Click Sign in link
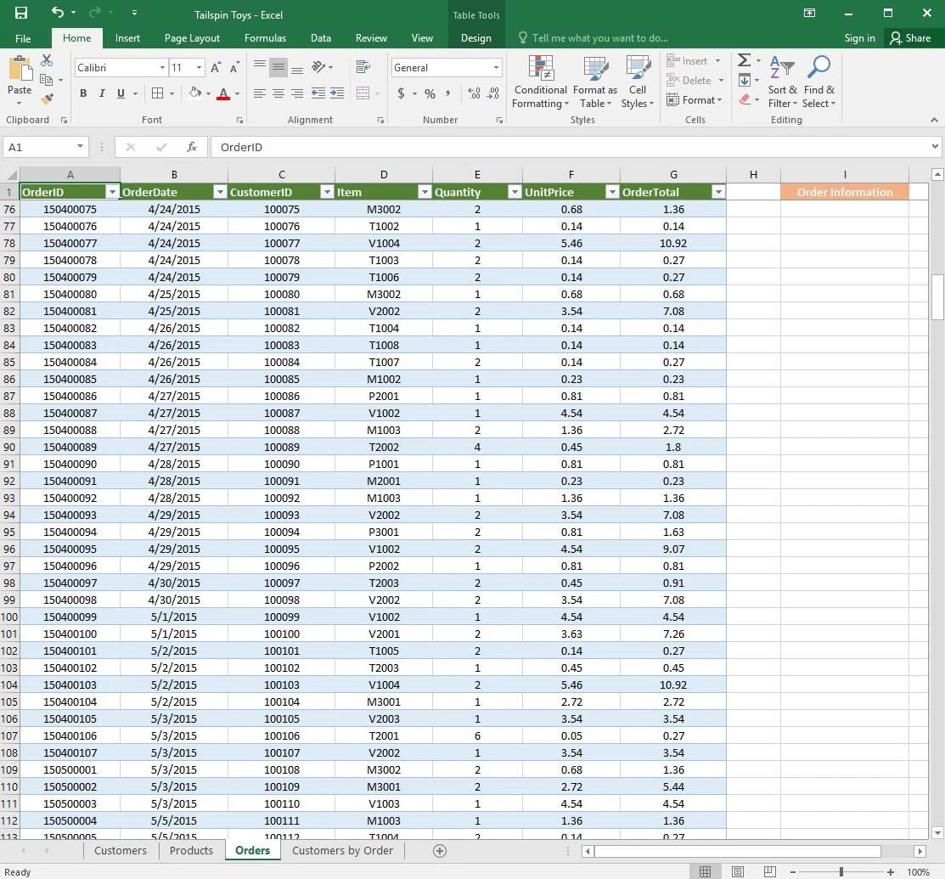This screenshot has width=945, height=879. (x=859, y=38)
